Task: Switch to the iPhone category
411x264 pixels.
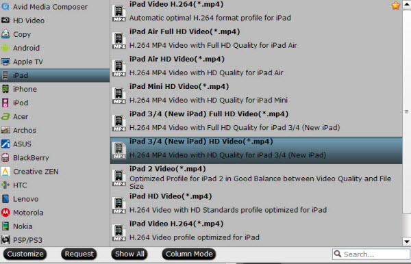Action: click(x=55, y=89)
